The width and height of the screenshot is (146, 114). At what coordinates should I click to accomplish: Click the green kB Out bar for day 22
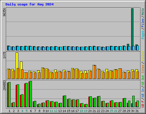99,102
